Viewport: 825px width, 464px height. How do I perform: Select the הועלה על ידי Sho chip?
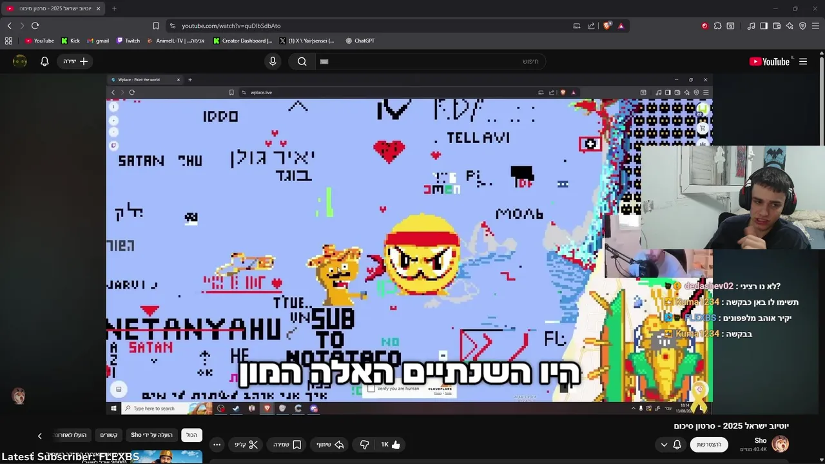(x=152, y=435)
